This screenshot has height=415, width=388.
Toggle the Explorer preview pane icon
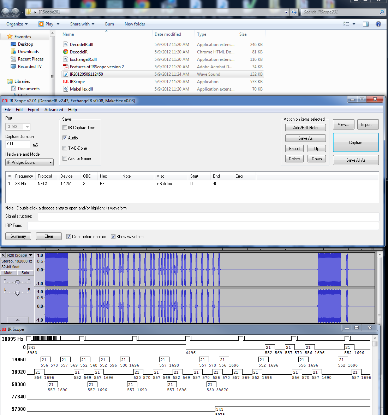click(x=366, y=24)
